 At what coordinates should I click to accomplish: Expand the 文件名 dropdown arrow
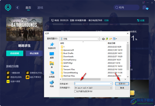[111, 84]
